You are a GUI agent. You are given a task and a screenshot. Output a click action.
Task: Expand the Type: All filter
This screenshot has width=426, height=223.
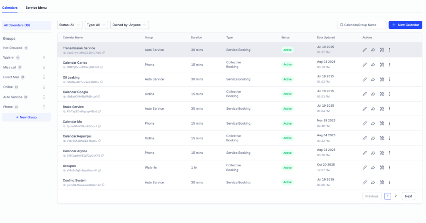[x=96, y=25]
